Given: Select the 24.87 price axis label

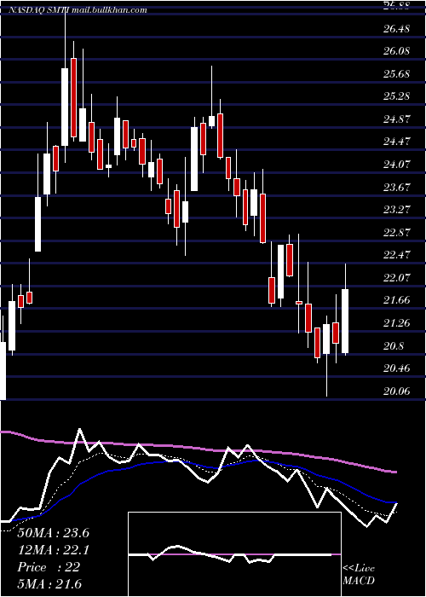Looking at the screenshot, I should (x=396, y=119).
